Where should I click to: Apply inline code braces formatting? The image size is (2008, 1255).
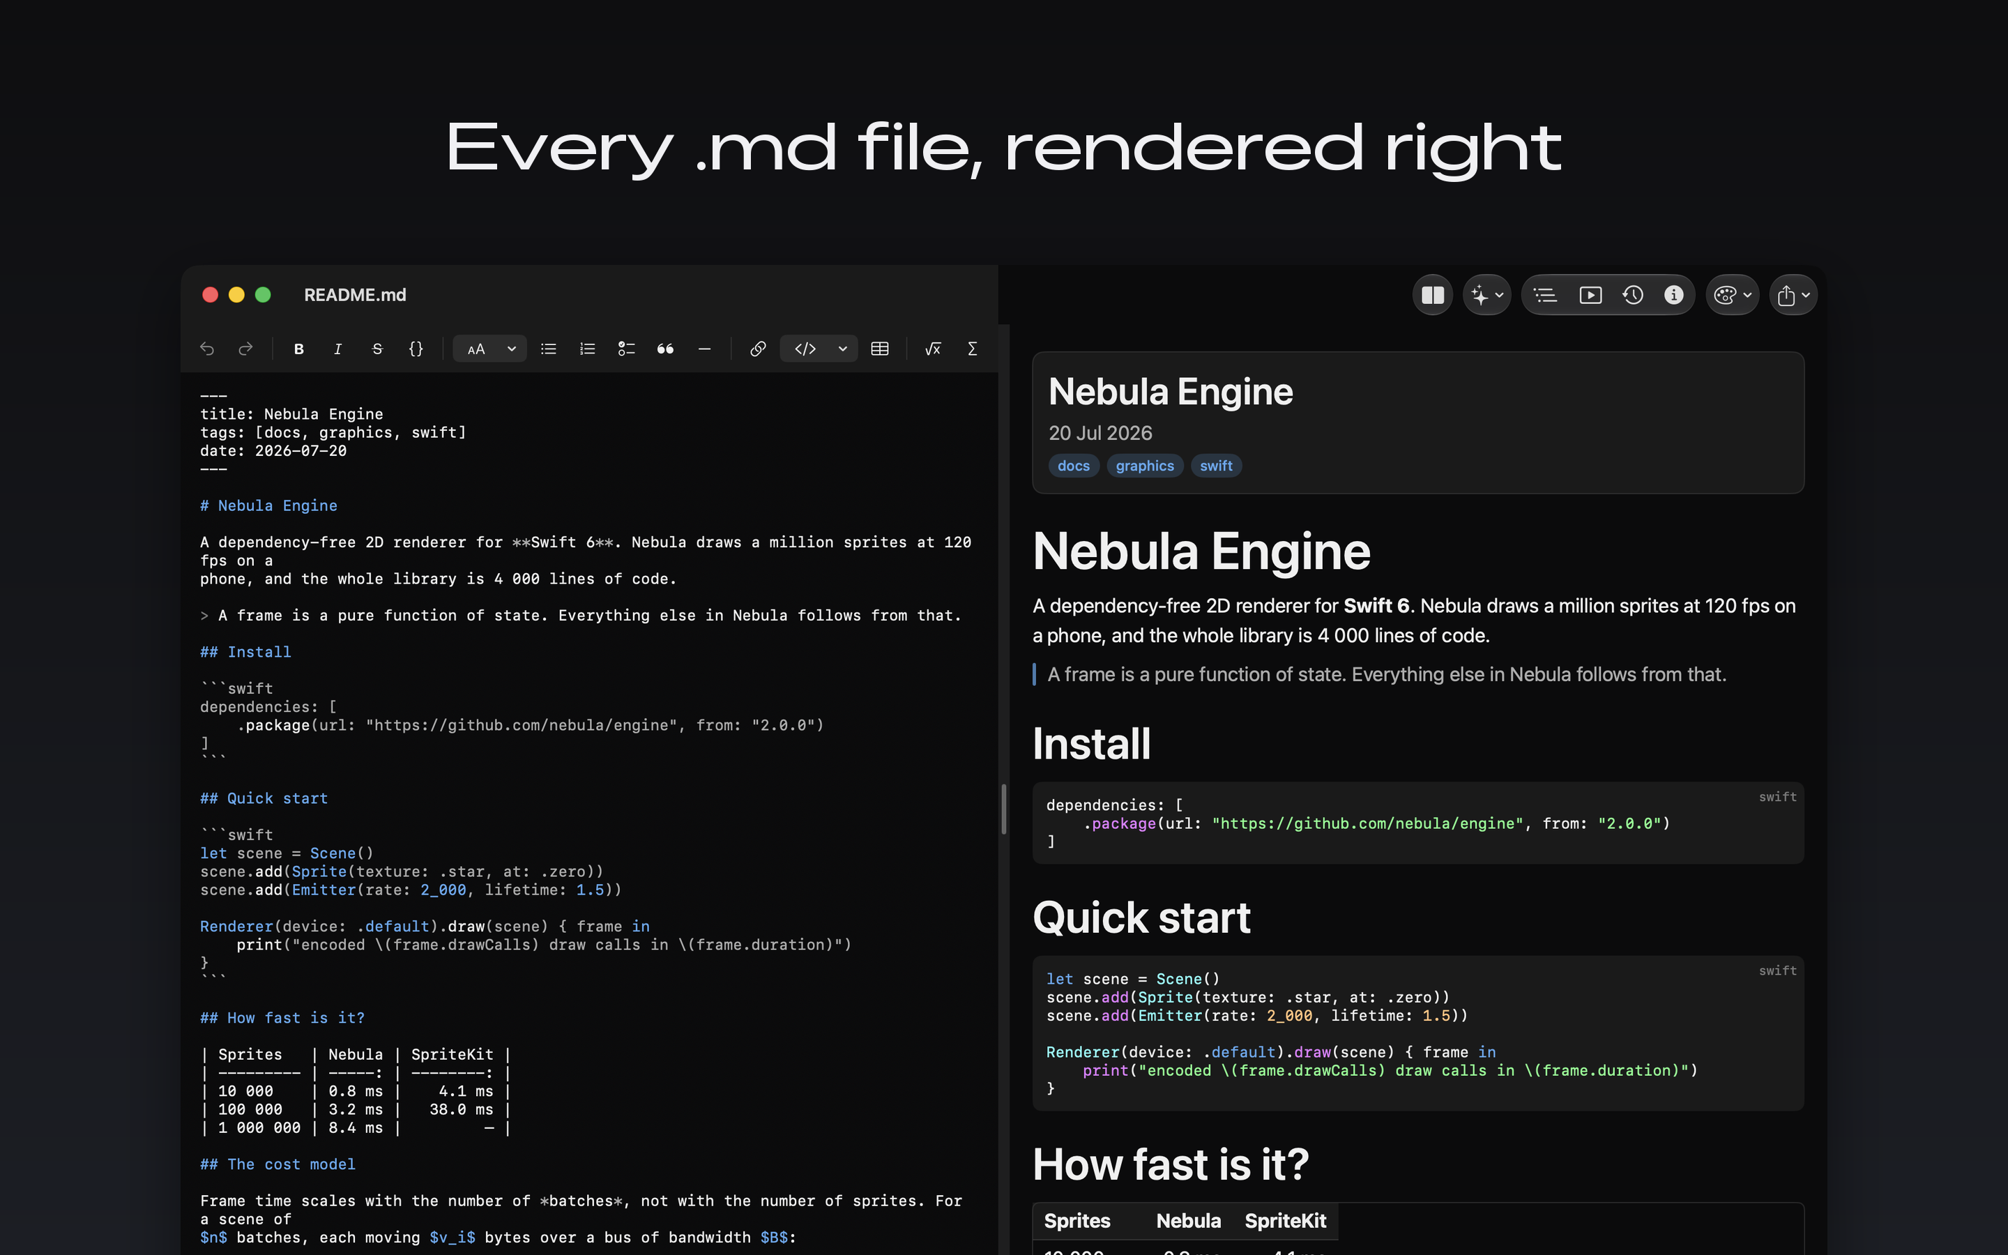click(x=416, y=349)
